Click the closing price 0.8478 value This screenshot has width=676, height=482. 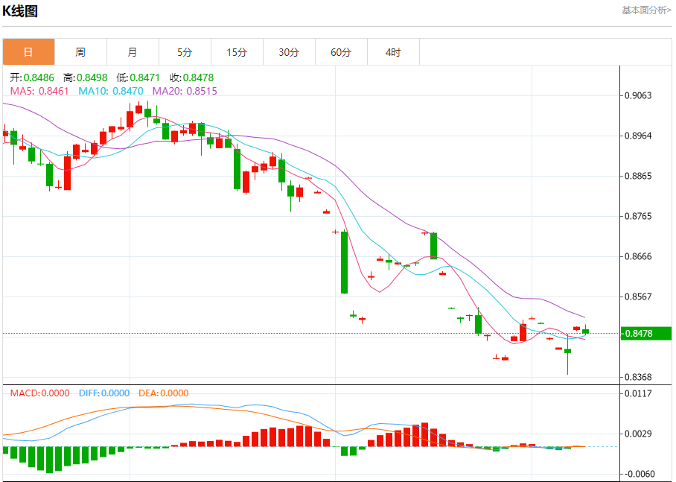tap(198, 77)
